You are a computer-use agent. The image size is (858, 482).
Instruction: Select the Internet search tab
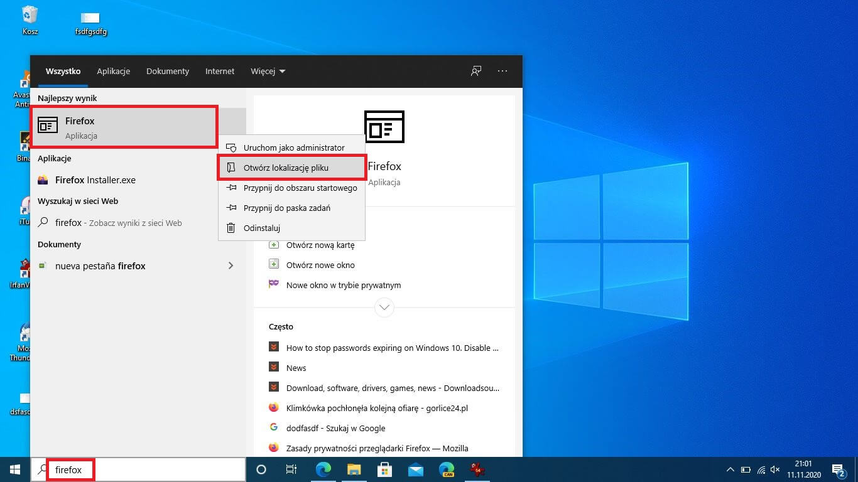tap(220, 72)
